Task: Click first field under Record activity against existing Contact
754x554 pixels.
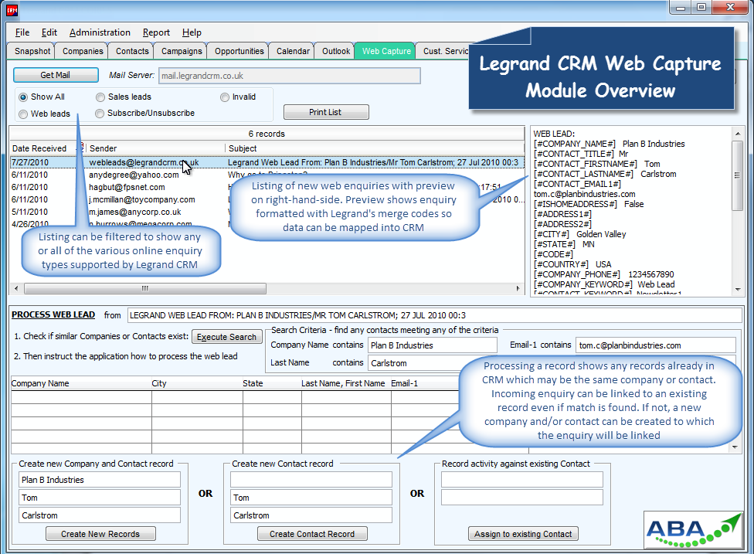Action: click(x=522, y=480)
